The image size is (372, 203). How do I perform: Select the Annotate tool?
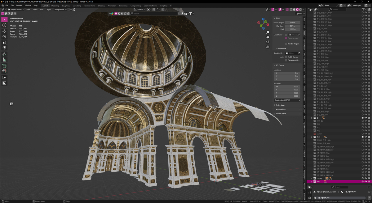(x=4, y=54)
